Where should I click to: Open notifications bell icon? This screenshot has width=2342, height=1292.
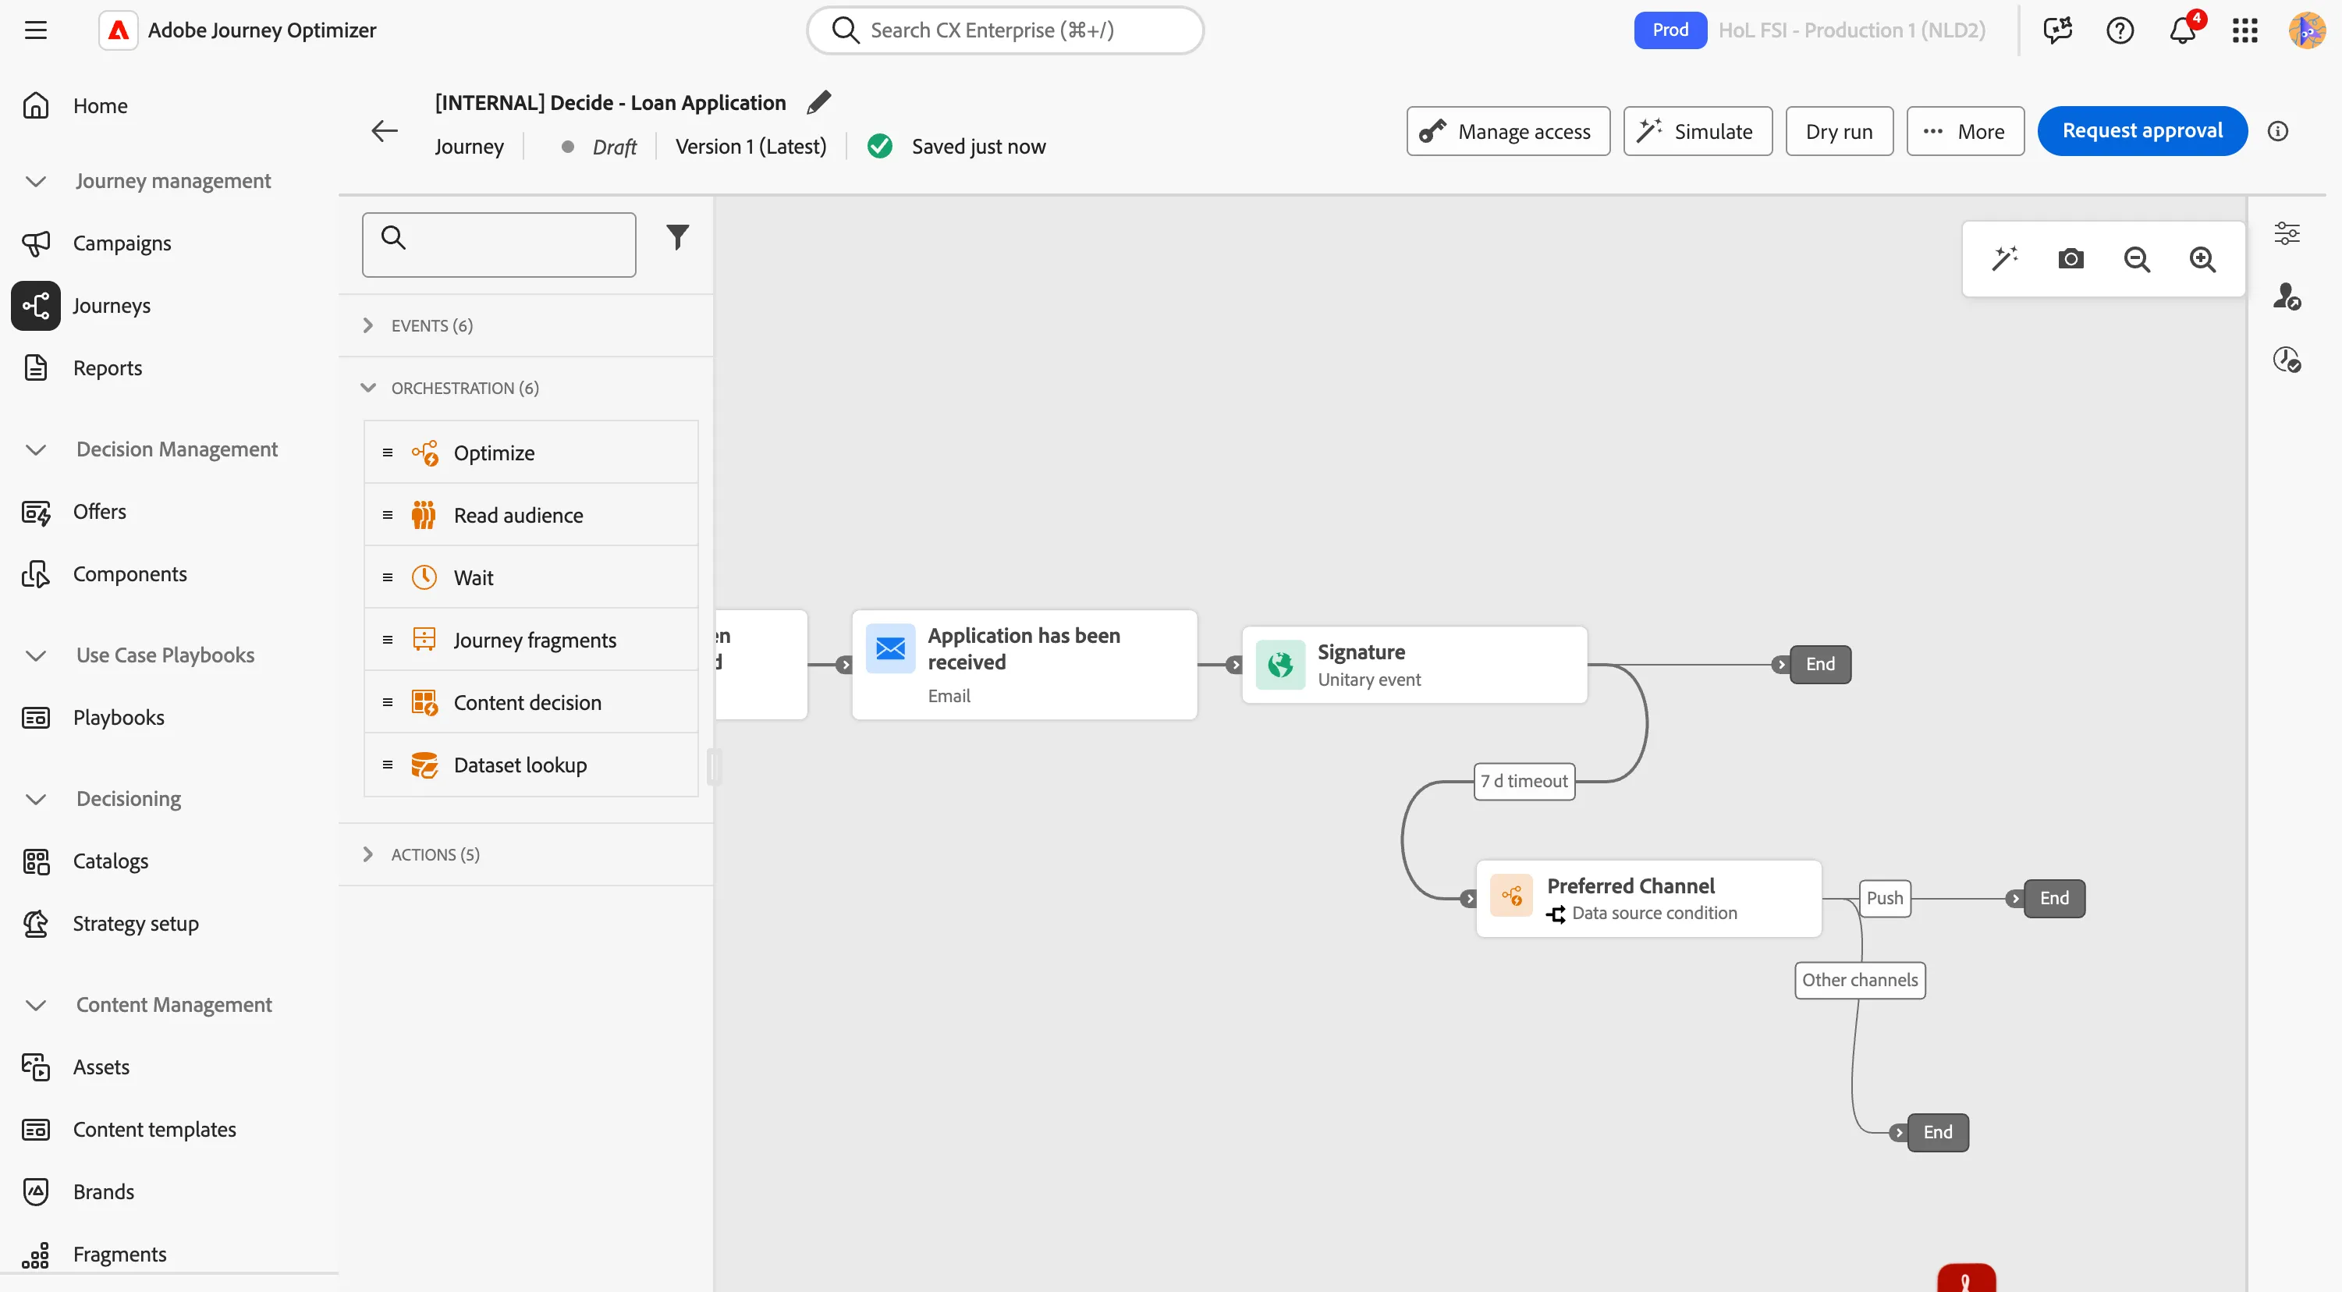click(x=2183, y=30)
